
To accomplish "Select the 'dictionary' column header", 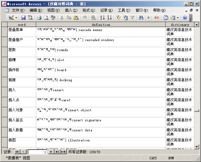I will [x=180, y=25].
